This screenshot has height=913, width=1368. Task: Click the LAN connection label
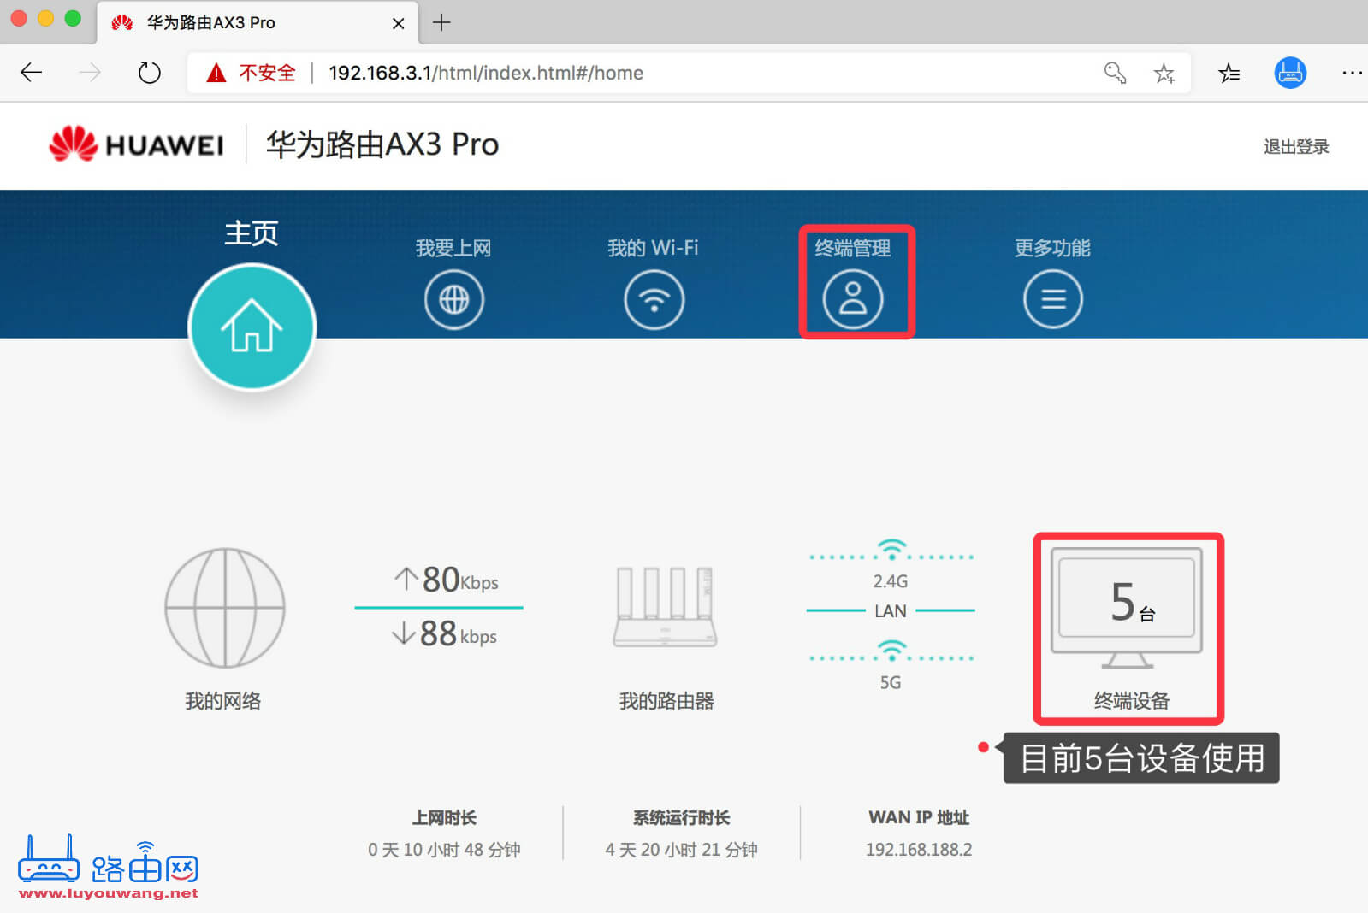891,611
